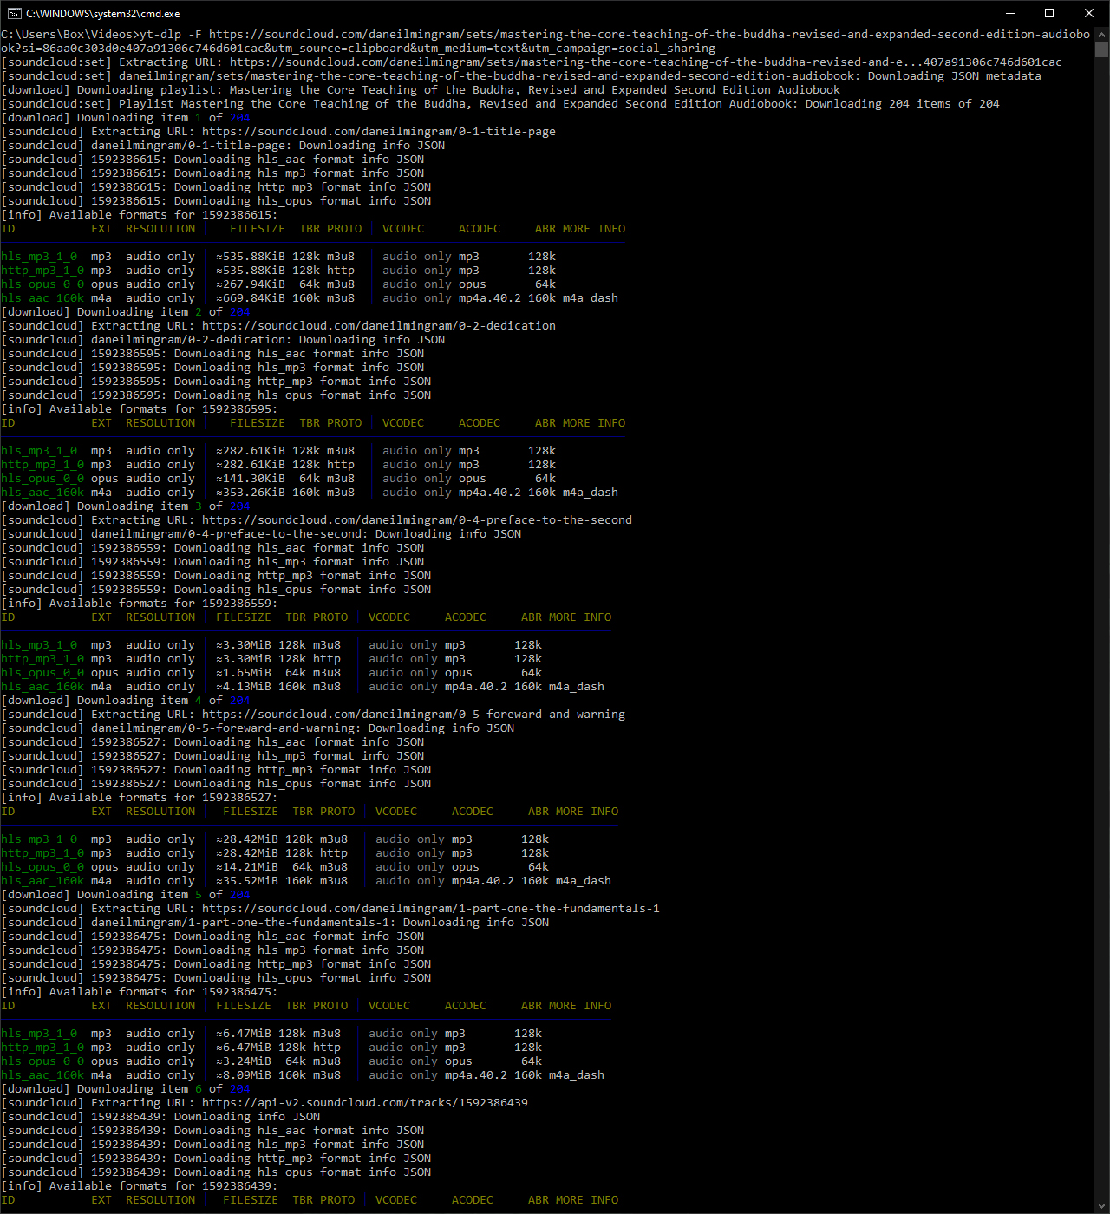Click 'Available formats for 1592386475:' line
This screenshot has height=1214, width=1110.
click(x=140, y=992)
